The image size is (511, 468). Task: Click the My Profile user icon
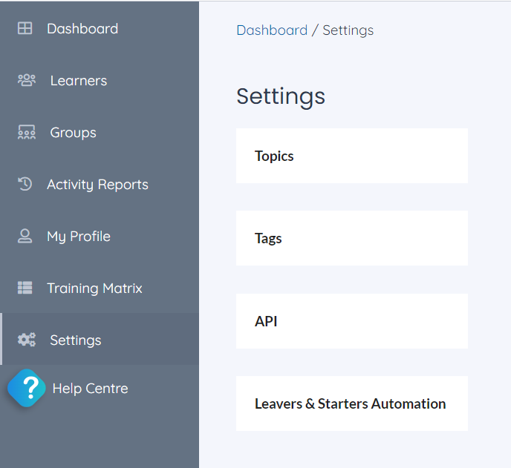[25, 236]
